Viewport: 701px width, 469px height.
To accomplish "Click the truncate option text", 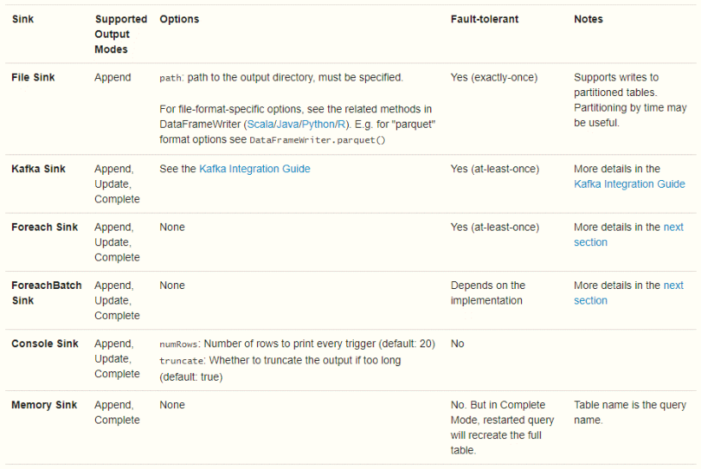I will tap(181, 361).
